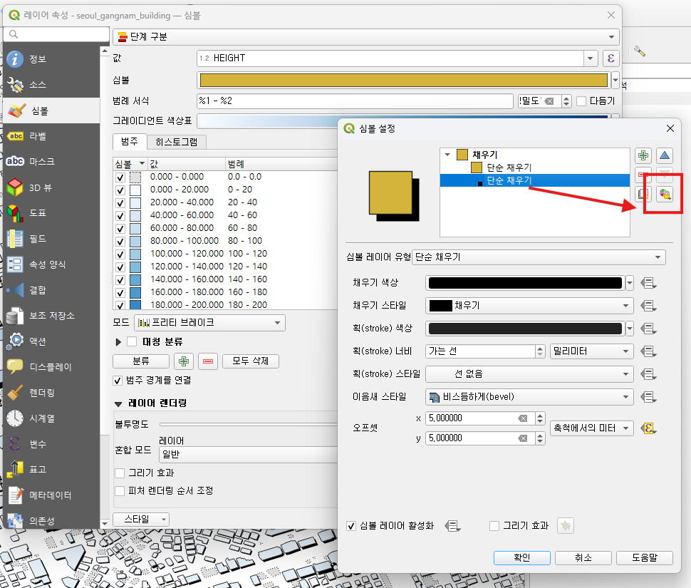Open 심볼 레이어 유형 dropdown
691x588 pixels.
click(x=539, y=257)
